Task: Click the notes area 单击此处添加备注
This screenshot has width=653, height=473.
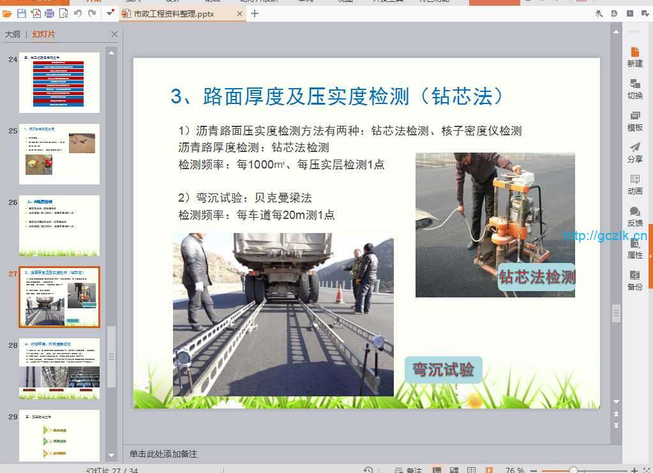Action: [x=163, y=454]
